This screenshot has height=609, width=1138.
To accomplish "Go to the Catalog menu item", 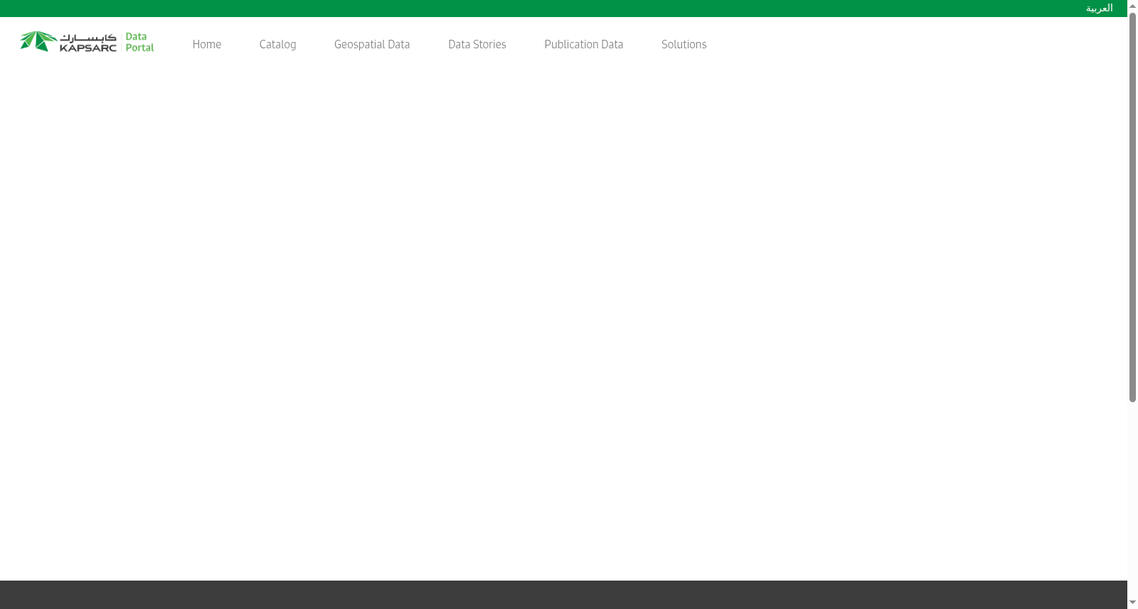I will [277, 44].
